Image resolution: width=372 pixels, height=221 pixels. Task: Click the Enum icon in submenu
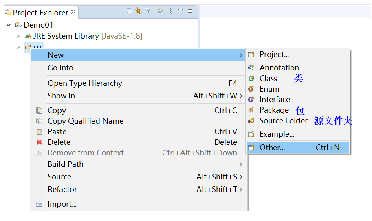point(251,89)
